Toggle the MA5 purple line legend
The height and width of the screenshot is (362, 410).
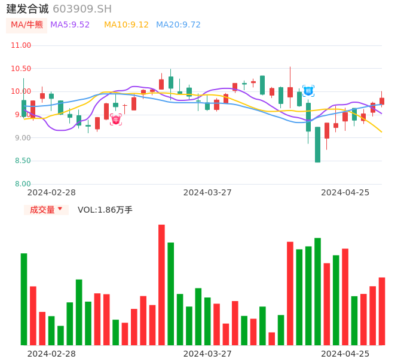click(x=70, y=25)
